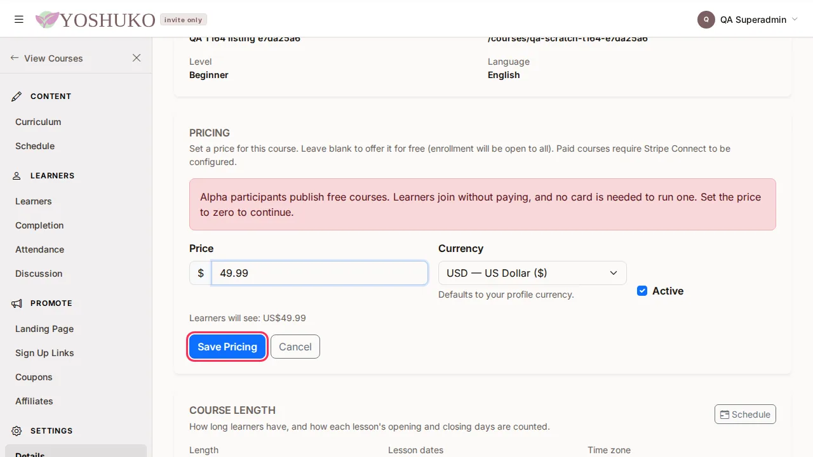
Task: Click the PRICING section heading
Action: coord(210,133)
